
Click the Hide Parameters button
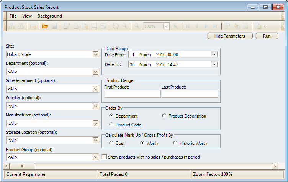(x=230, y=36)
